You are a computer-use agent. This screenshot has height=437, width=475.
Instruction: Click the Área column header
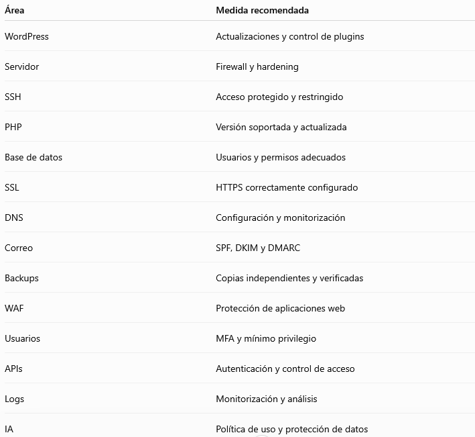point(14,10)
